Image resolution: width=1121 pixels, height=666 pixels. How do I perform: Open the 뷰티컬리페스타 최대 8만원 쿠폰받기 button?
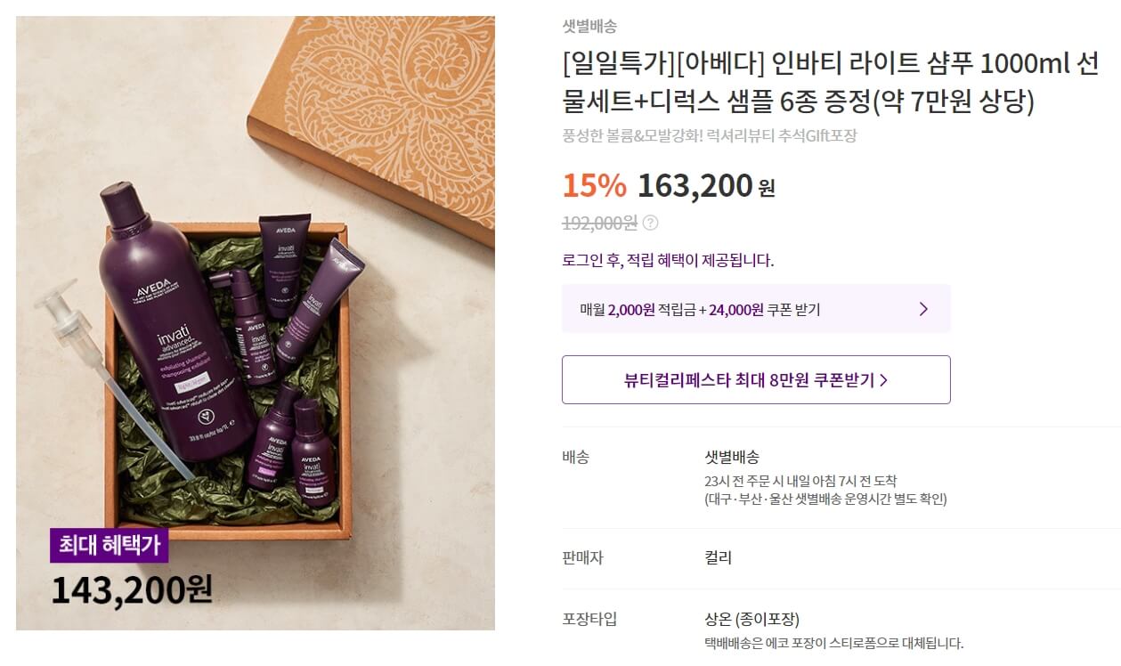coord(756,379)
